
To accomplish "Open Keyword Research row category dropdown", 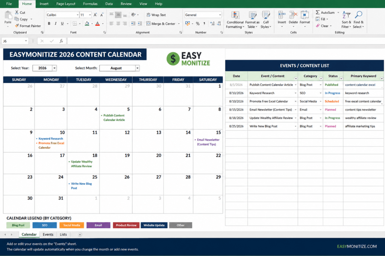I will click(x=320, y=93).
